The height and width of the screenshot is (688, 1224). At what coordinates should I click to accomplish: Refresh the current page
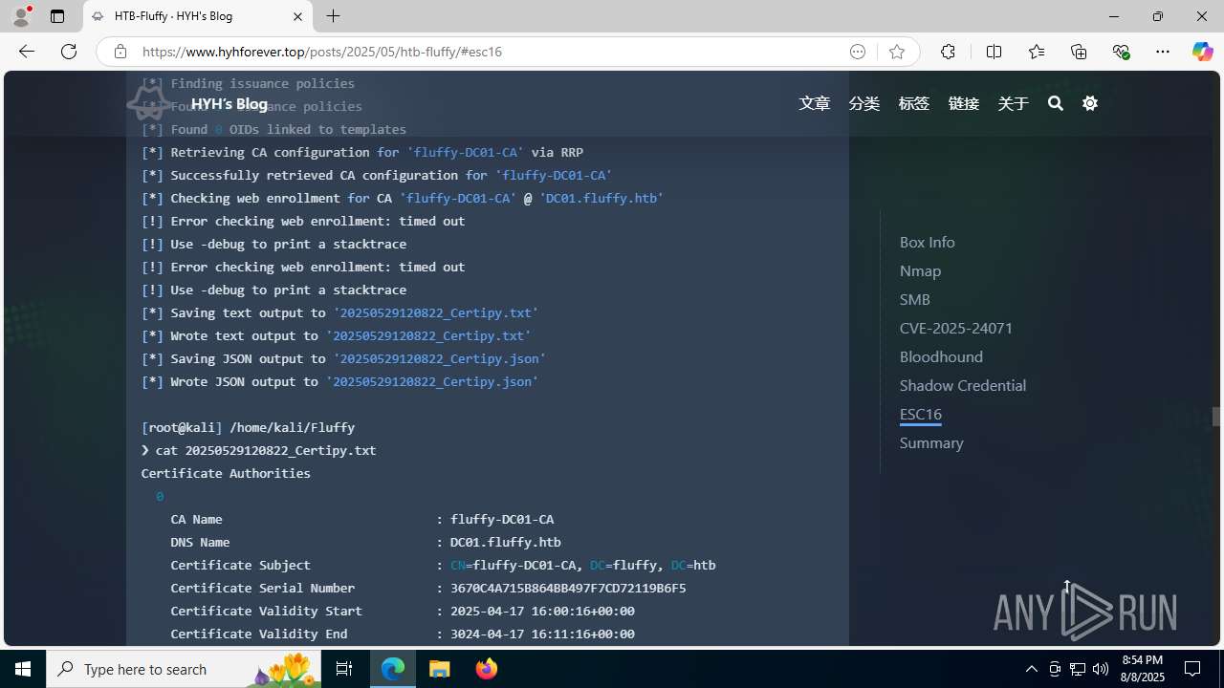69,52
